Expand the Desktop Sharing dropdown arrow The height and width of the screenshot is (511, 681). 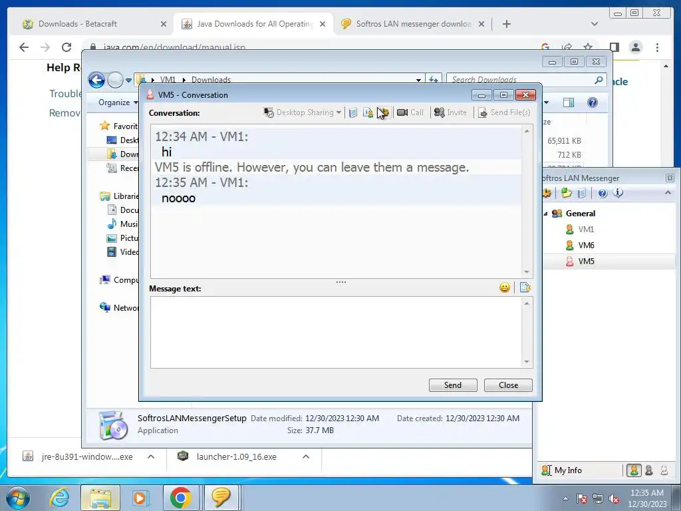point(339,112)
